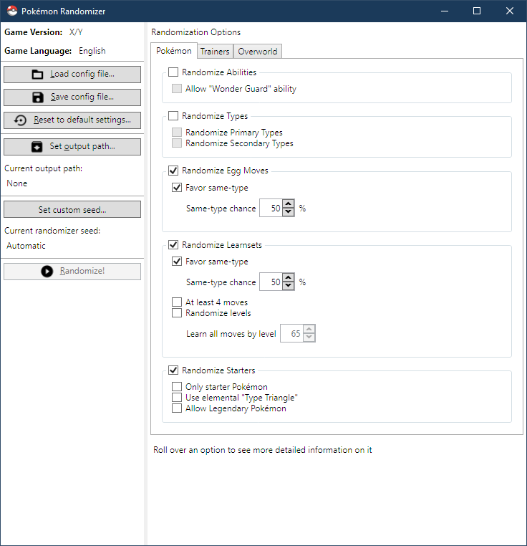Switch to the Trainers tab

coord(215,52)
